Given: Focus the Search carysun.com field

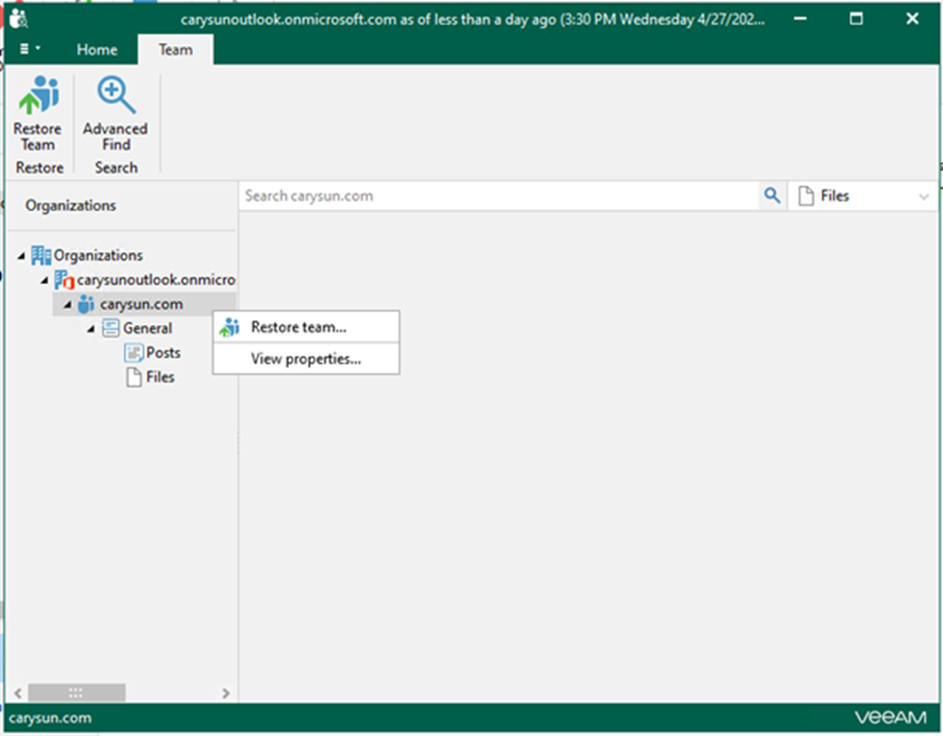Looking at the screenshot, I should tap(500, 195).
